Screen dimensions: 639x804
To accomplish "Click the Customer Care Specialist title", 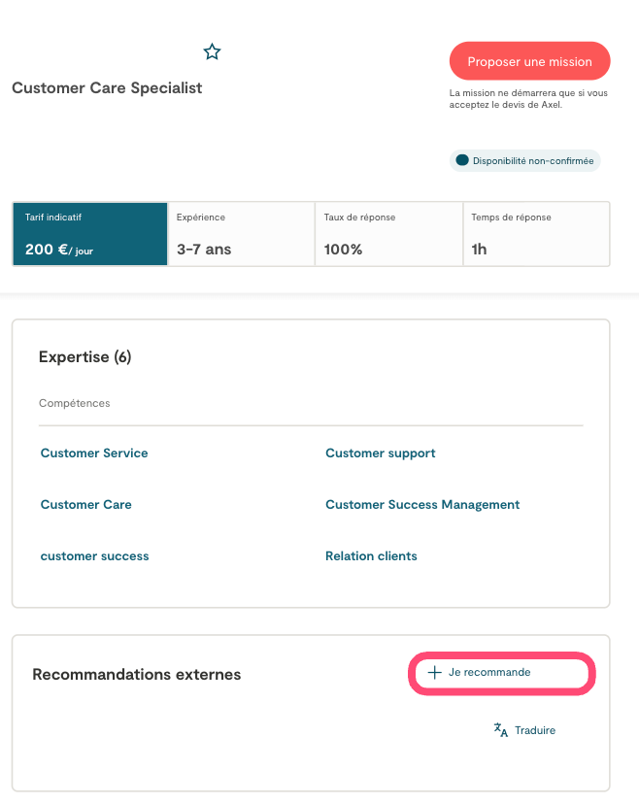I will pyautogui.click(x=107, y=87).
